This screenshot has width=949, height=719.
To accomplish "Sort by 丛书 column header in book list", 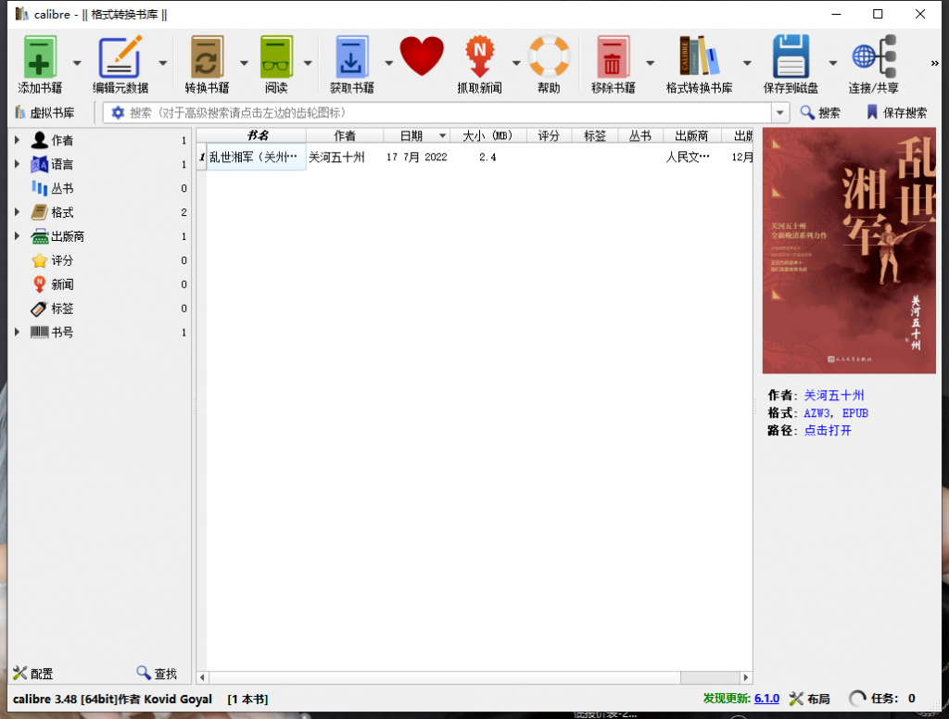I will (640, 135).
